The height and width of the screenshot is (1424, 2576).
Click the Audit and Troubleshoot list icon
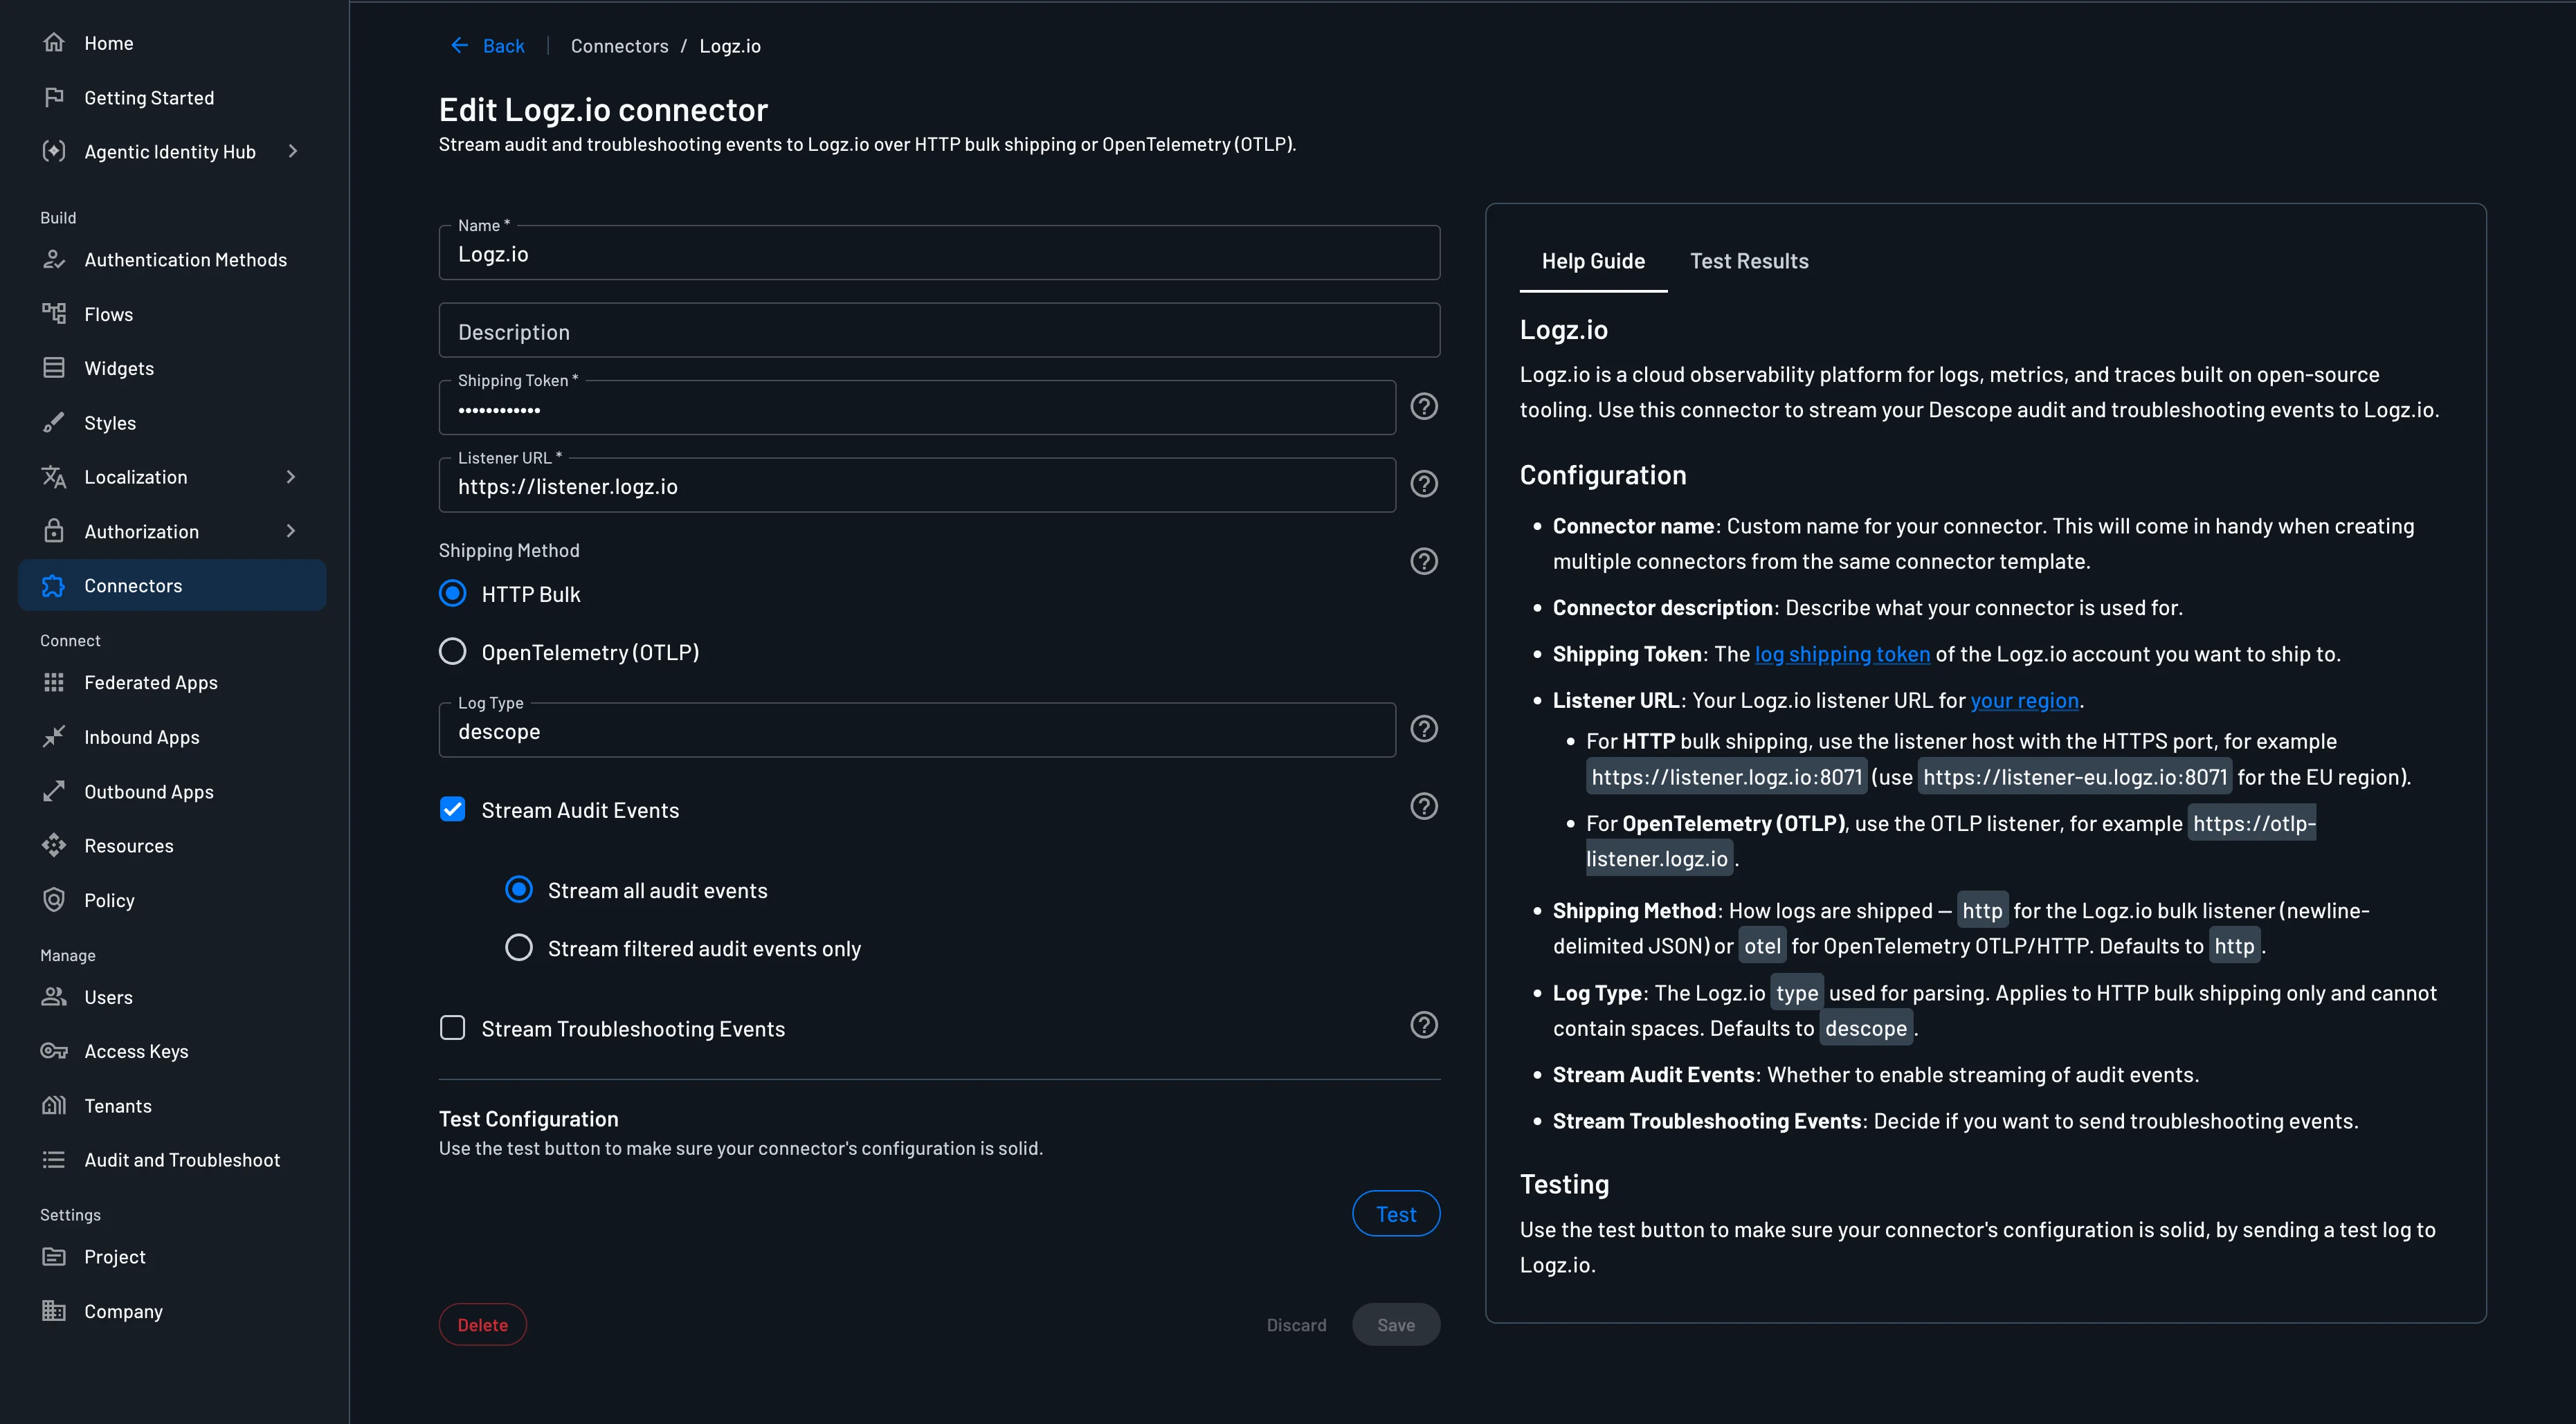pyautogui.click(x=54, y=1160)
